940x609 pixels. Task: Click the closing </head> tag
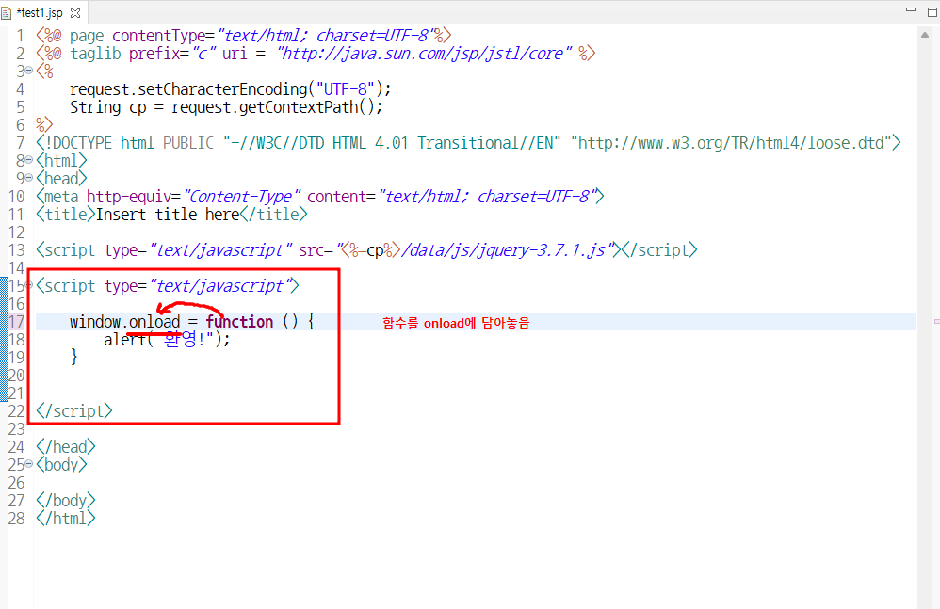click(x=65, y=447)
